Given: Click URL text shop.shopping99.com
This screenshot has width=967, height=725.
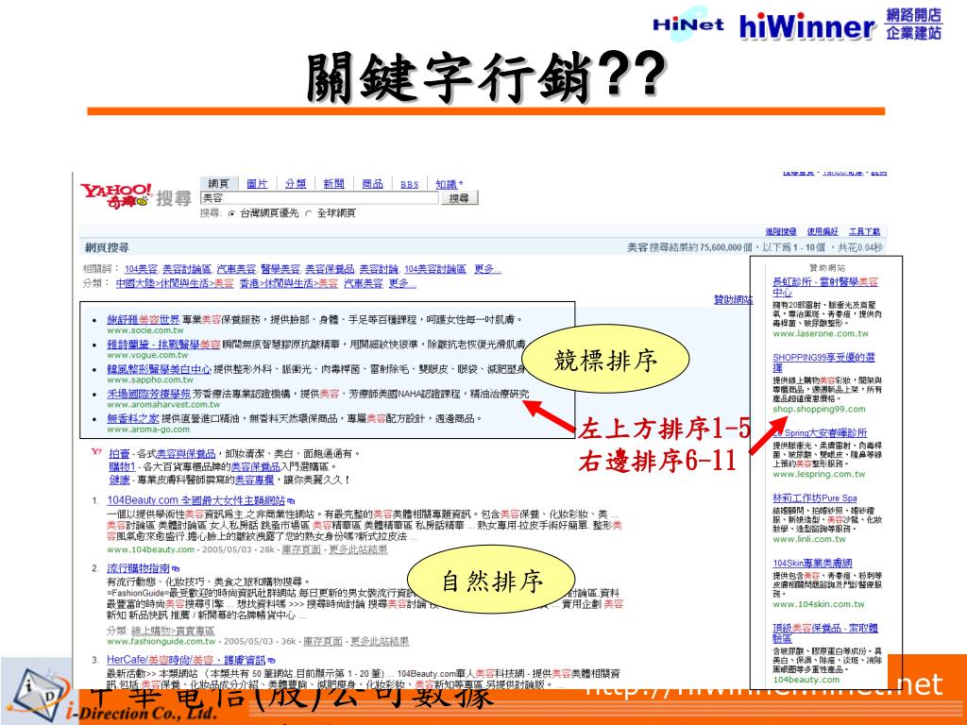Looking at the screenshot, I should point(819,410).
